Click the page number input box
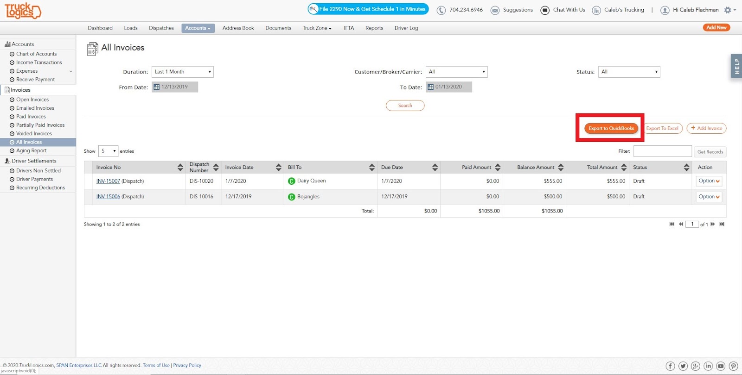This screenshot has height=375, width=742. pyautogui.click(x=692, y=224)
